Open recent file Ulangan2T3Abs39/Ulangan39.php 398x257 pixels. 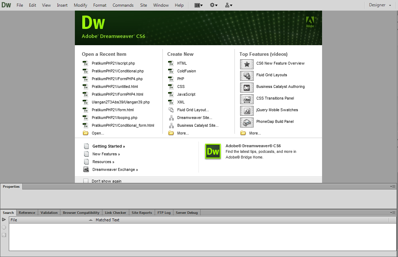click(x=120, y=102)
